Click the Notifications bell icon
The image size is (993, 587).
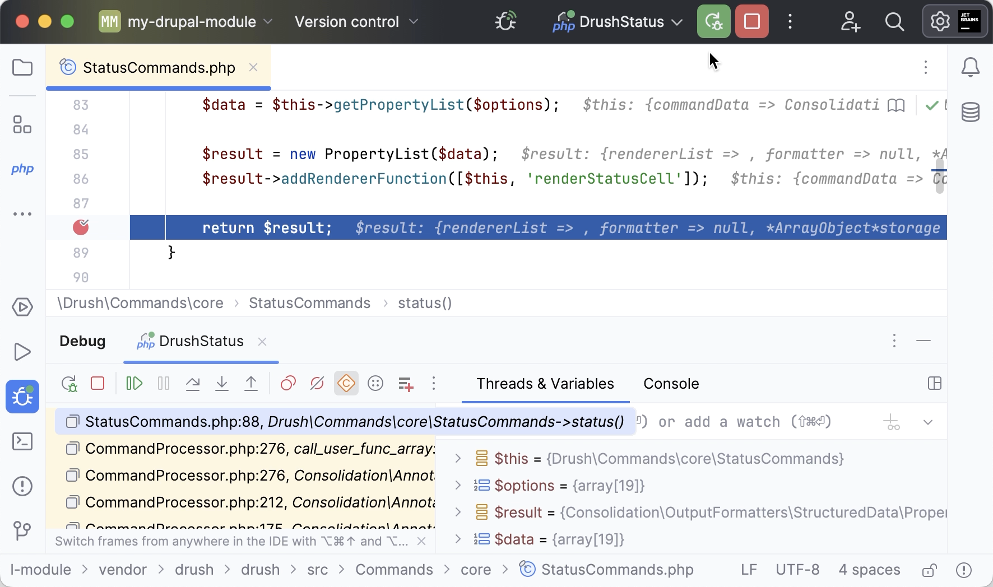[971, 67]
